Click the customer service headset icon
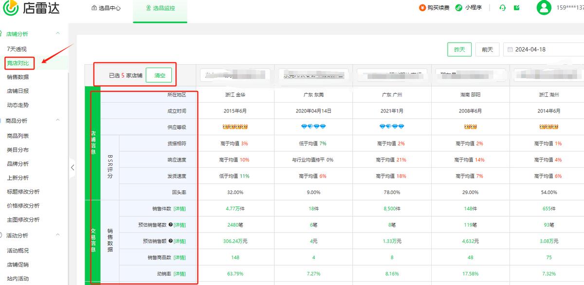Image resolution: width=584 pixels, height=285 pixels. [502, 8]
